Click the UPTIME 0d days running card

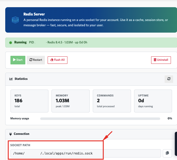(153, 101)
